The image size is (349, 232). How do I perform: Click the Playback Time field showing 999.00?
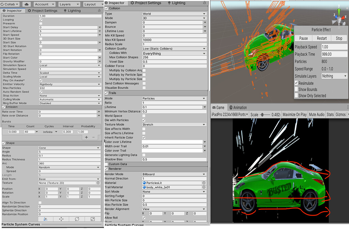[x=334, y=54]
